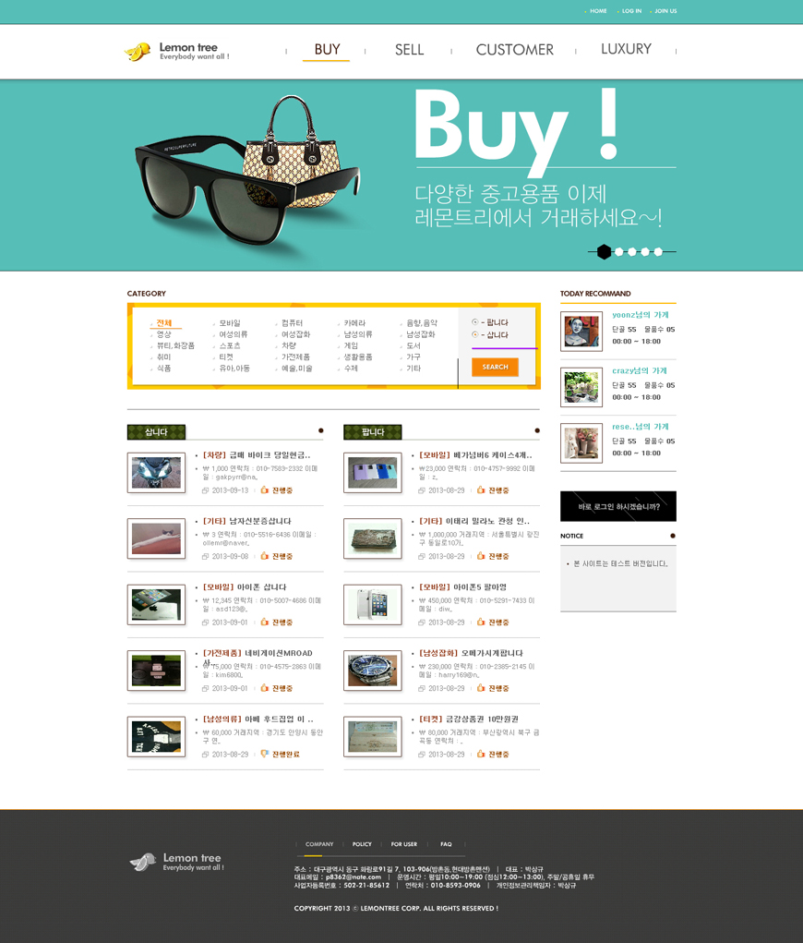The image size is (803, 943).
Task: Select the 여성의류 category
Action: (x=234, y=334)
